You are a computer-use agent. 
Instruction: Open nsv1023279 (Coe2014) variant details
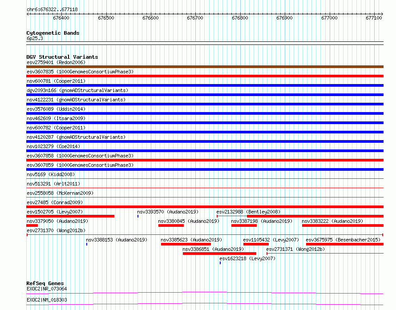point(53,146)
